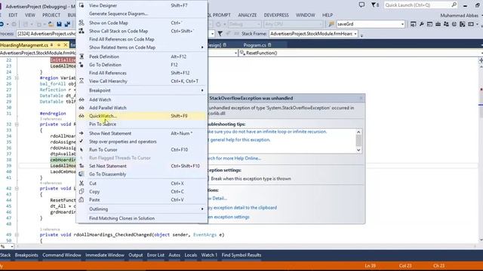Click the last toolbar icon before the small arrow
483x271 pixels.
point(471,24)
